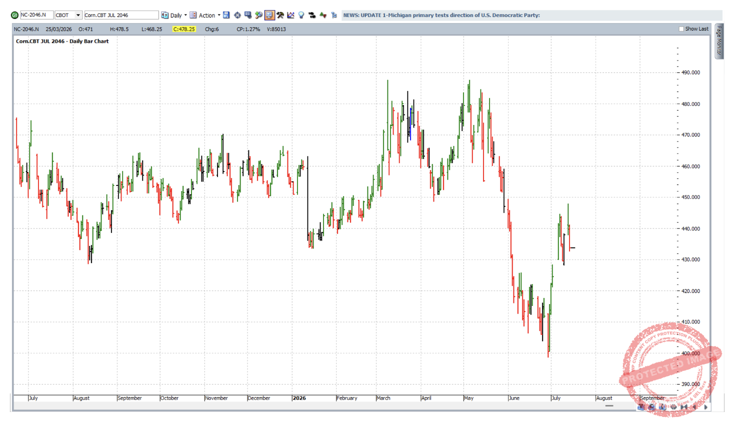
Task: Click the L:468.25 low value
Action: pyautogui.click(x=151, y=29)
